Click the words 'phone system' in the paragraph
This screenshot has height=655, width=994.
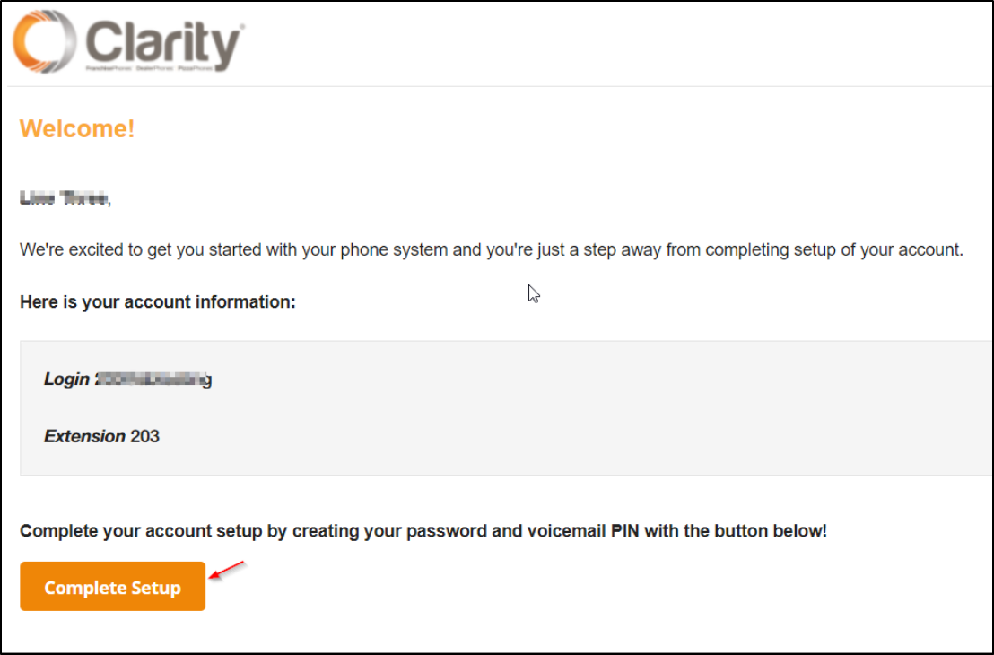coord(395,249)
